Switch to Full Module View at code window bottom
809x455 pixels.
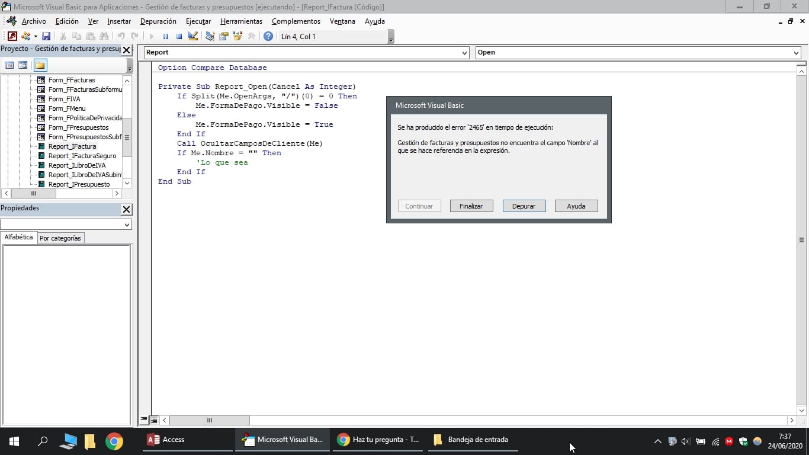coord(154,420)
